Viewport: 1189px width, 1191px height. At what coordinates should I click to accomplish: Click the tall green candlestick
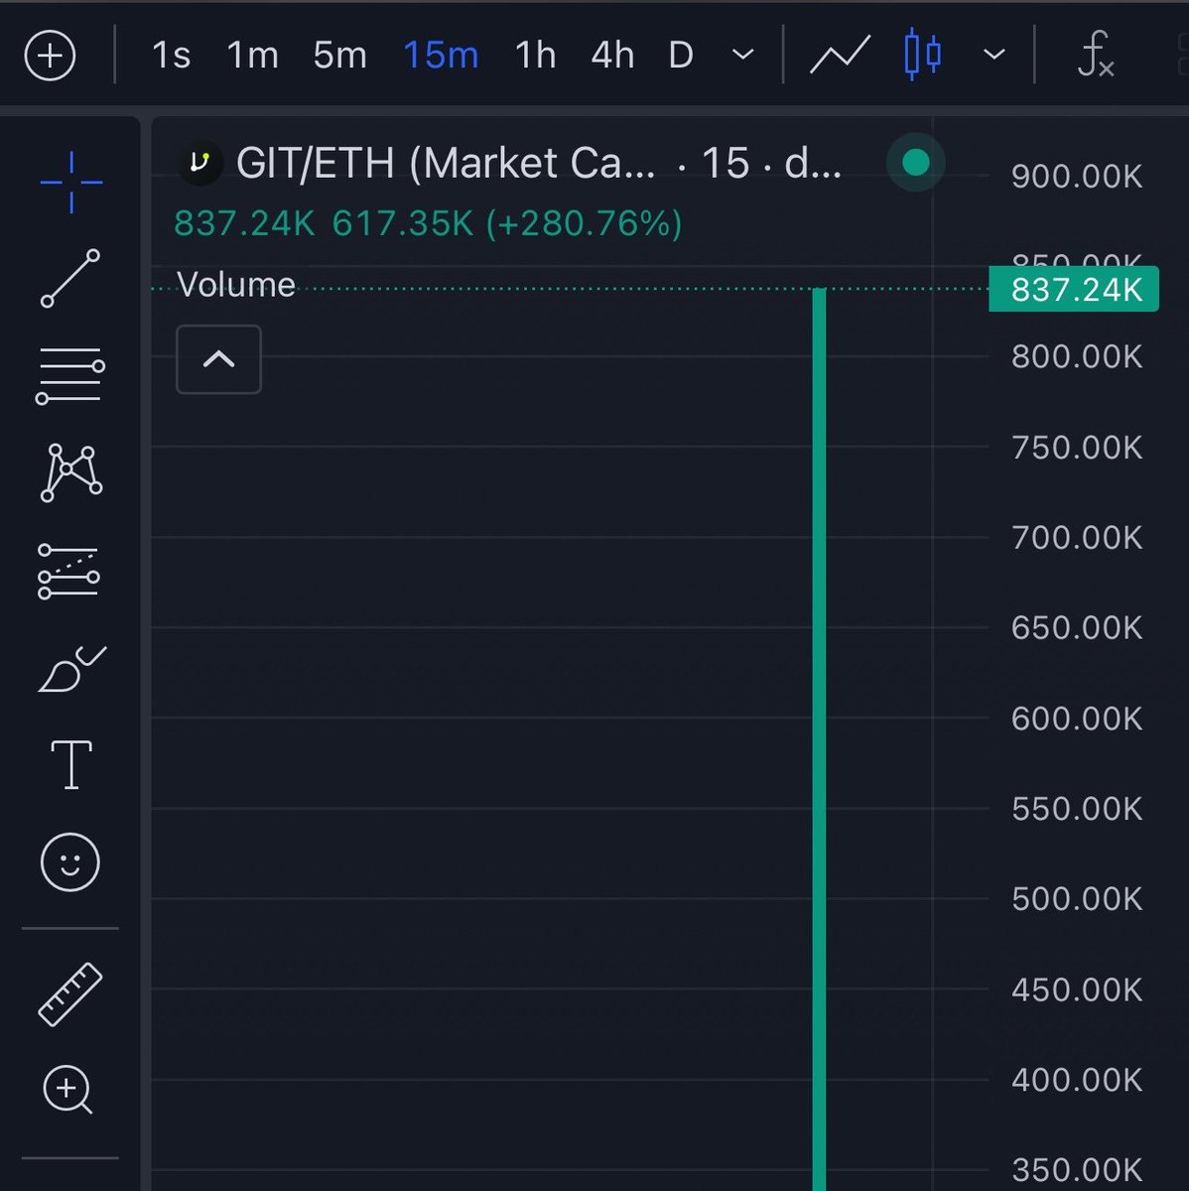[819, 739]
